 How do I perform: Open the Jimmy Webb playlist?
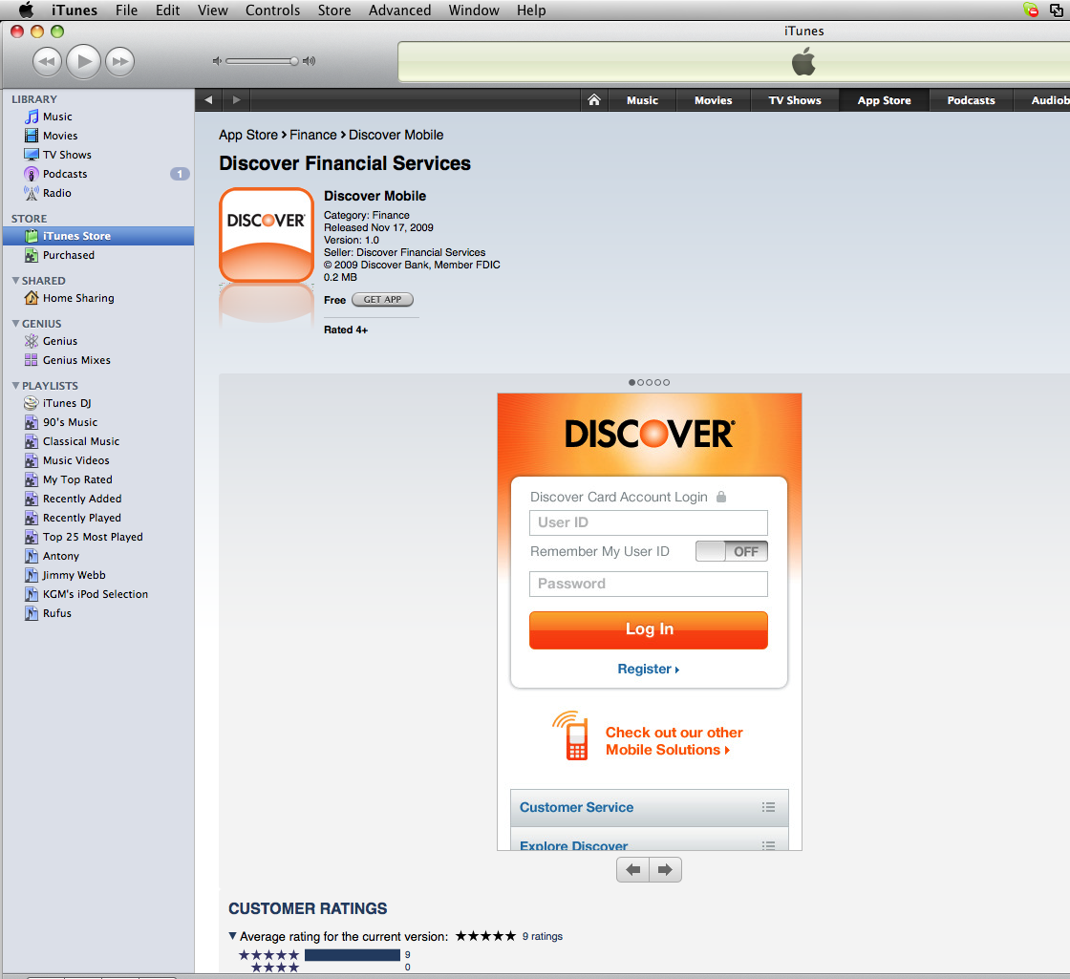tap(74, 575)
